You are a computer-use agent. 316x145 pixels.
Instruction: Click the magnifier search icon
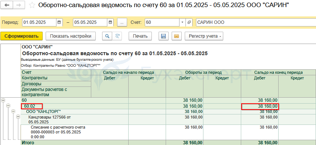[x=107, y=36]
